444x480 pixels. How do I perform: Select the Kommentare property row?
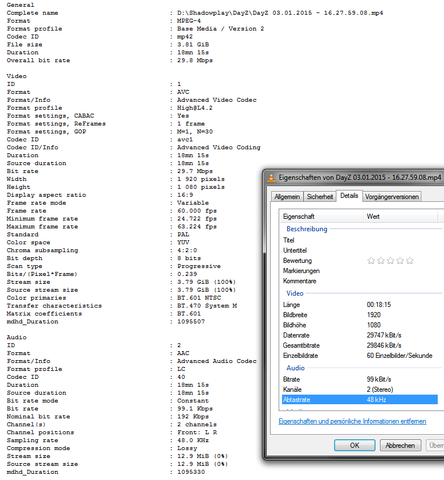point(360,281)
